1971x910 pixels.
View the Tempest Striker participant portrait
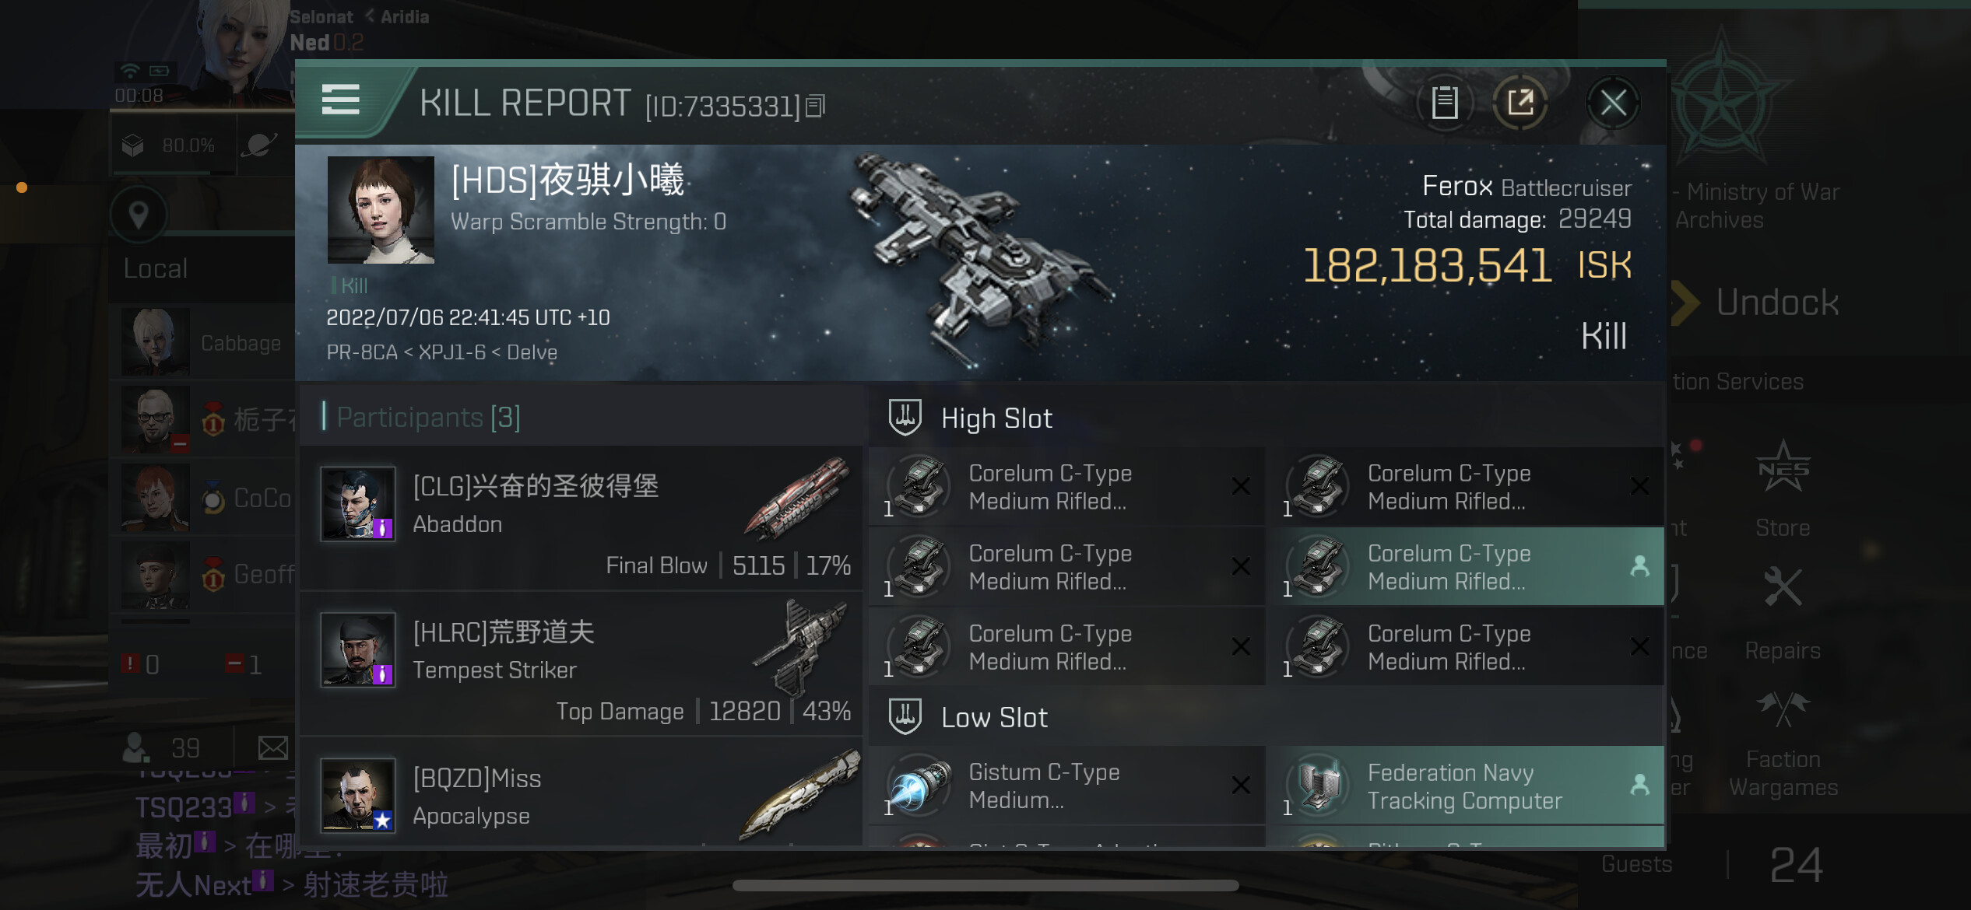coord(358,649)
